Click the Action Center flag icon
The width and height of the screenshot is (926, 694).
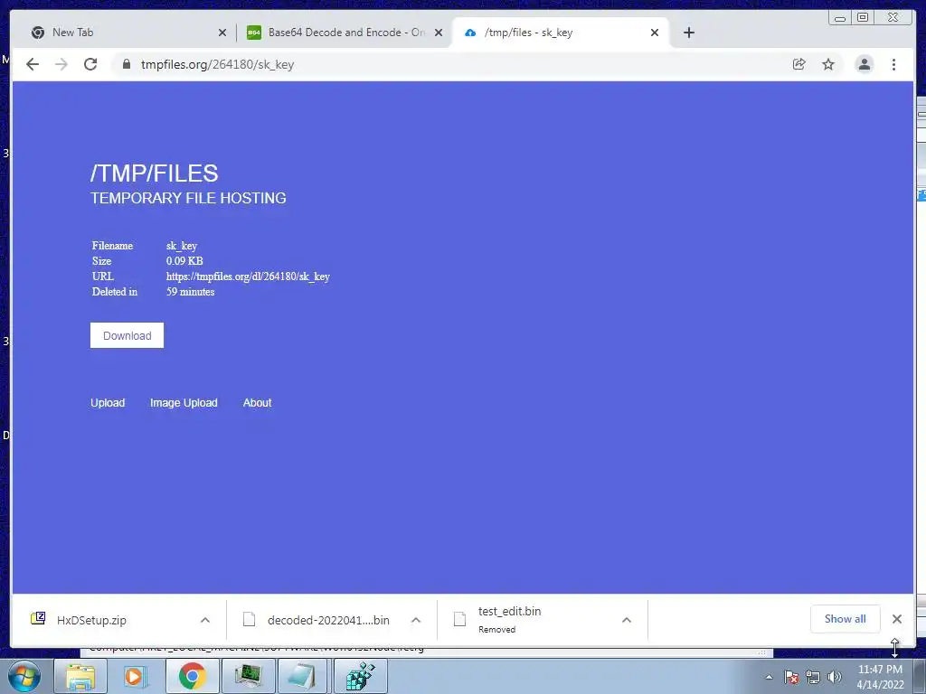click(x=791, y=677)
